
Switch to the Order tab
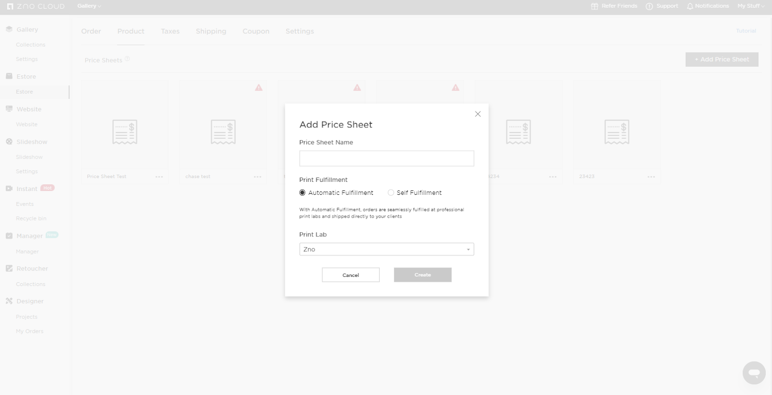pyautogui.click(x=91, y=31)
